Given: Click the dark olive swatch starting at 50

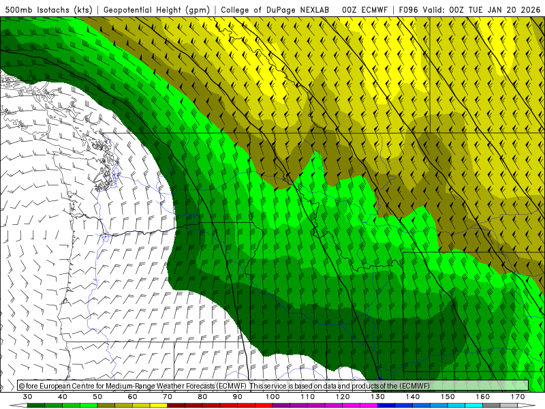Looking at the screenshot, I should coord(106,405).
